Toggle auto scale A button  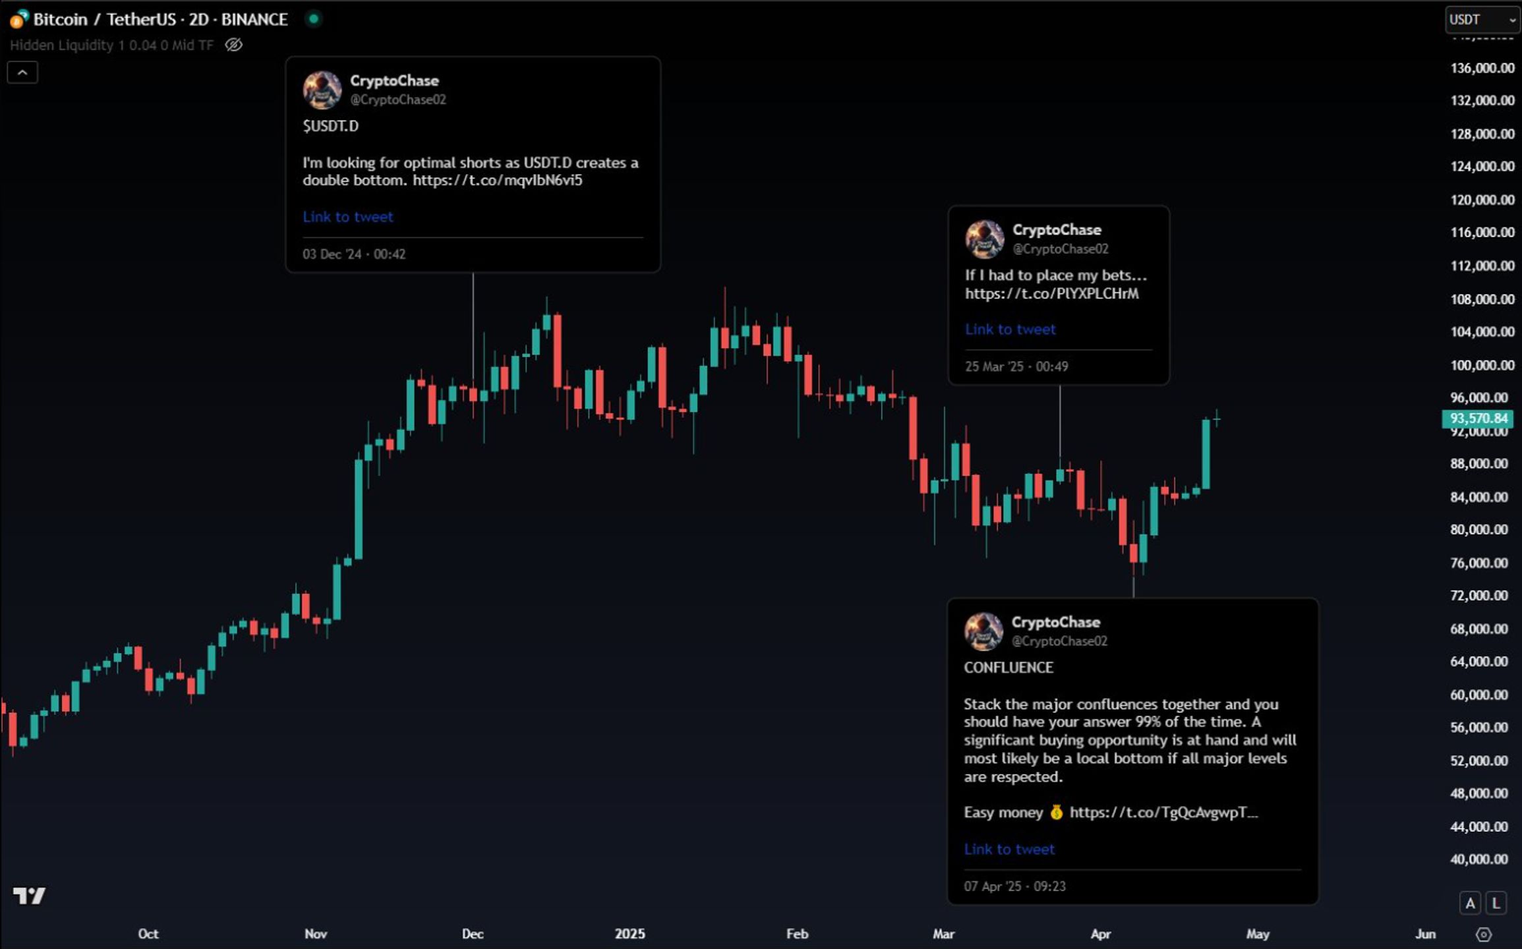(x=1470, y=903)
